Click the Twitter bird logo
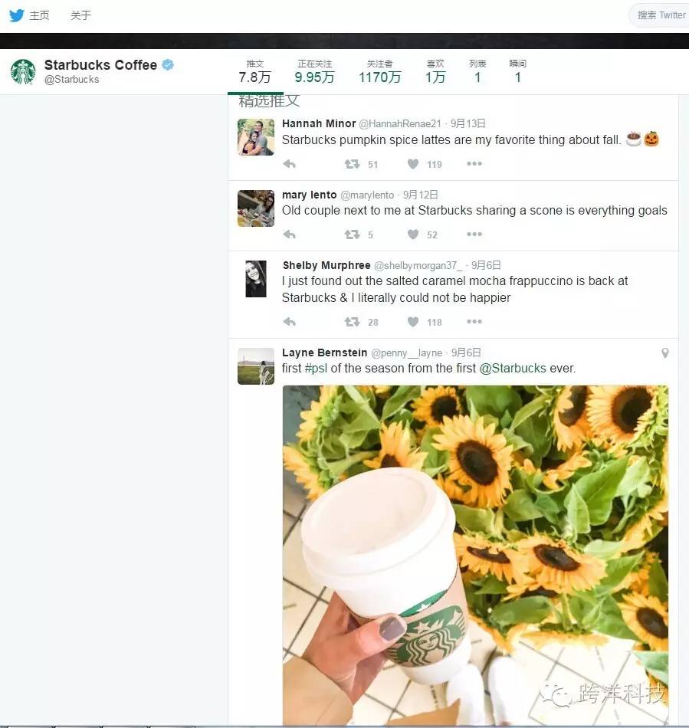 [x=17, y=15]
